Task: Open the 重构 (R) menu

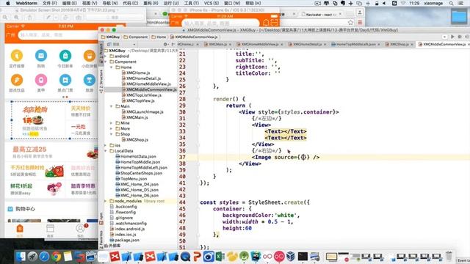Action: (x=151, y=3)
